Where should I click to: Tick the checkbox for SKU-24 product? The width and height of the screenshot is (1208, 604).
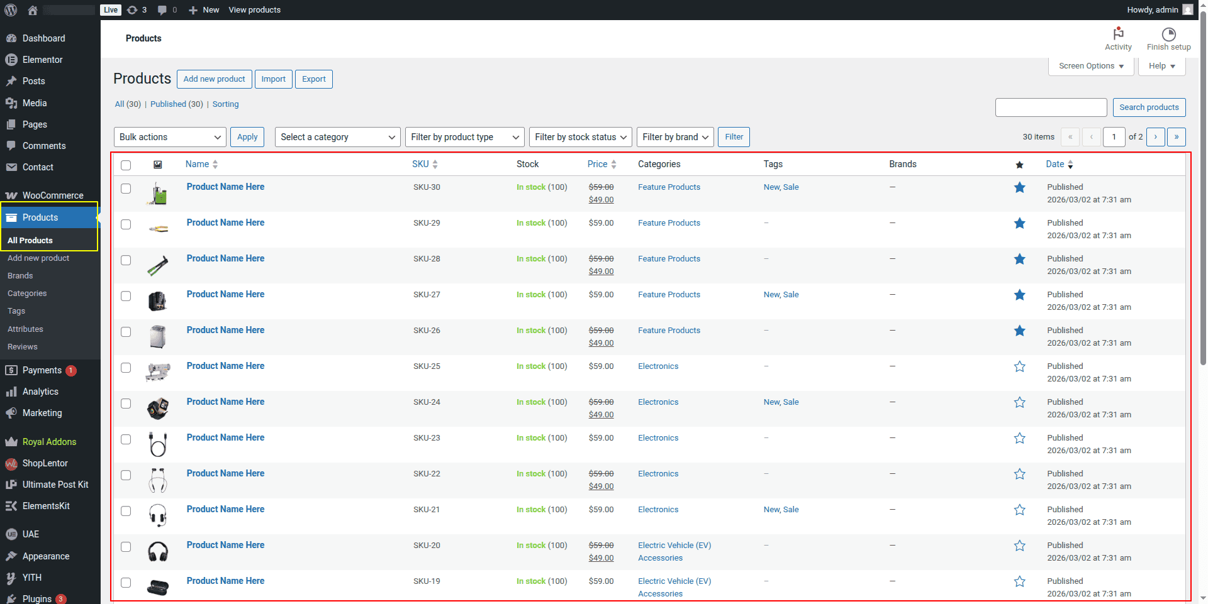pyautogui.click(x=126, y=404)
